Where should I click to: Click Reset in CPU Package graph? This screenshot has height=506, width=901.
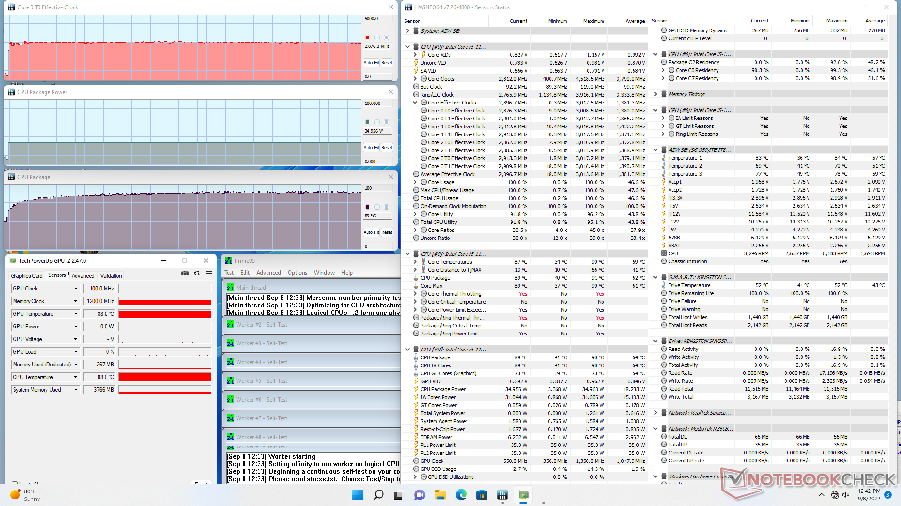(387, 232)
